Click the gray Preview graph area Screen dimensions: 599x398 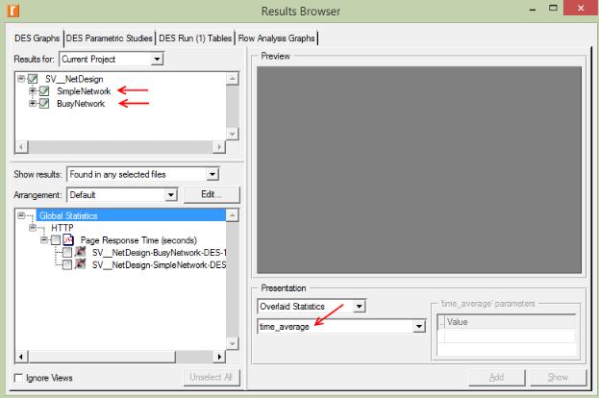coord(419,170)
